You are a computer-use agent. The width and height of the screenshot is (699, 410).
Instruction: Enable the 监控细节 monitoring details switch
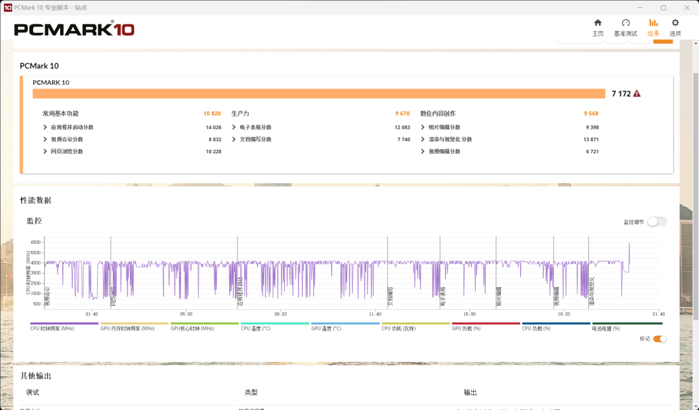[x=657, y=221]
